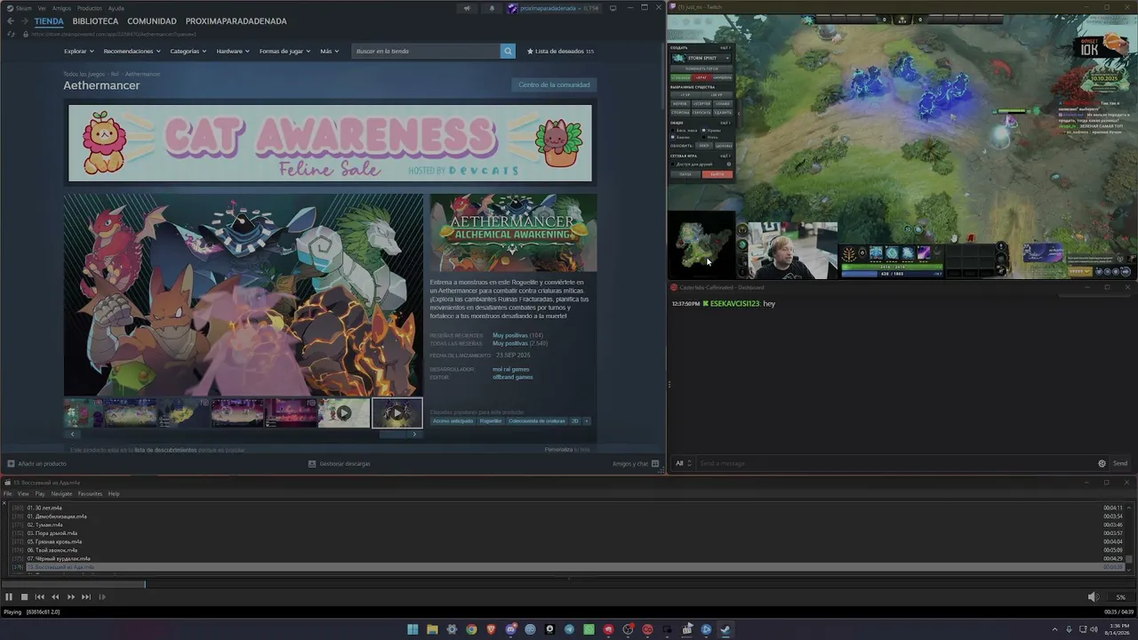Click Send button in Casterlabs chat

(1119, 463)
